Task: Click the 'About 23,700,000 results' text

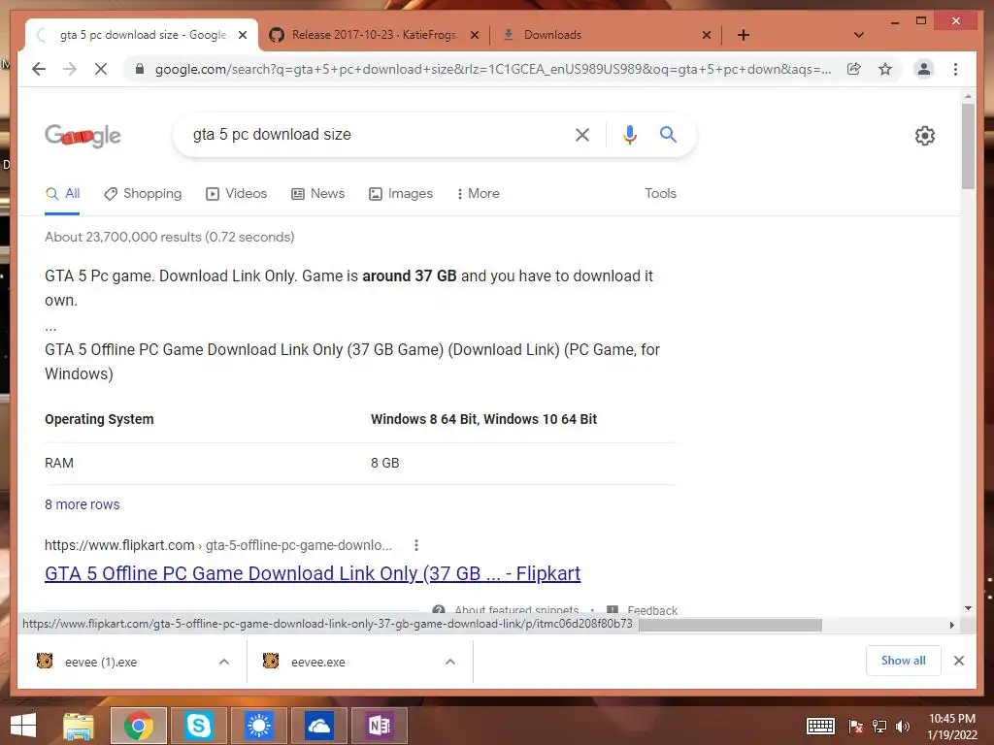Action: click(x=169, y=237)
